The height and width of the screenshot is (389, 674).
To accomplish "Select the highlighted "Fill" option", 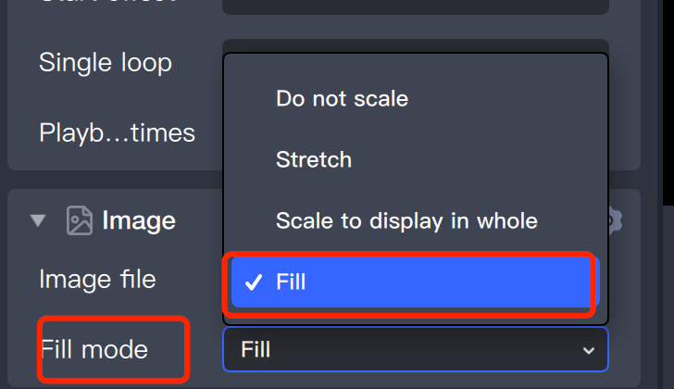I will click(x=411, y=282).
